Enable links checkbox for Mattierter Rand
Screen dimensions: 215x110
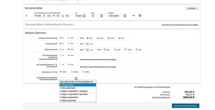[137, 50]
